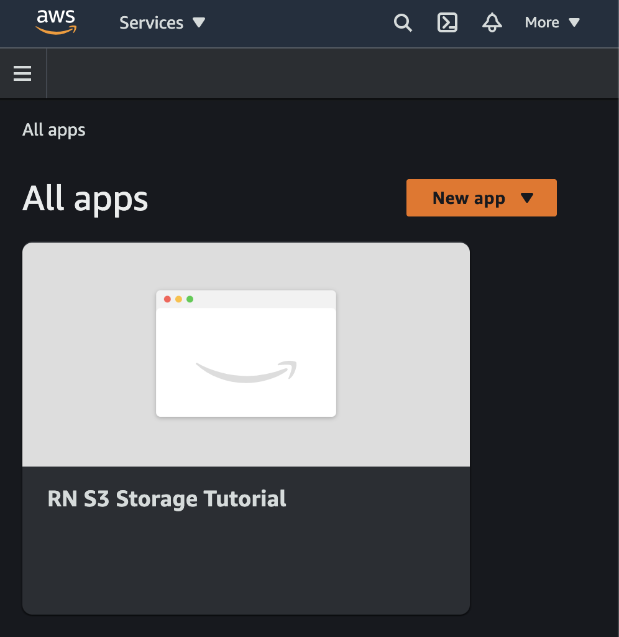619x637 pixels.
Task: Open the search icon in the navigation bar
Action: [x=403, y=22]
